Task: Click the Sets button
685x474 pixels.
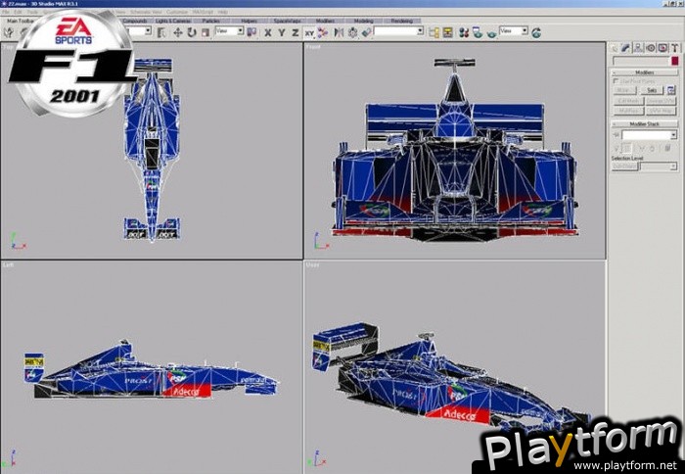Action: (x=652, y=90)
